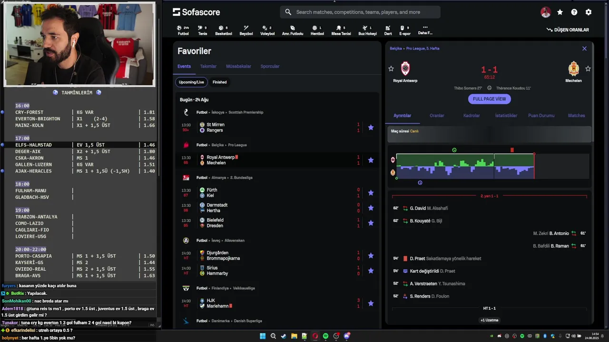Select the Upcoming/Live filter
Image resolution: width=609 pixels, height=342 pixels.
point(191,82)
